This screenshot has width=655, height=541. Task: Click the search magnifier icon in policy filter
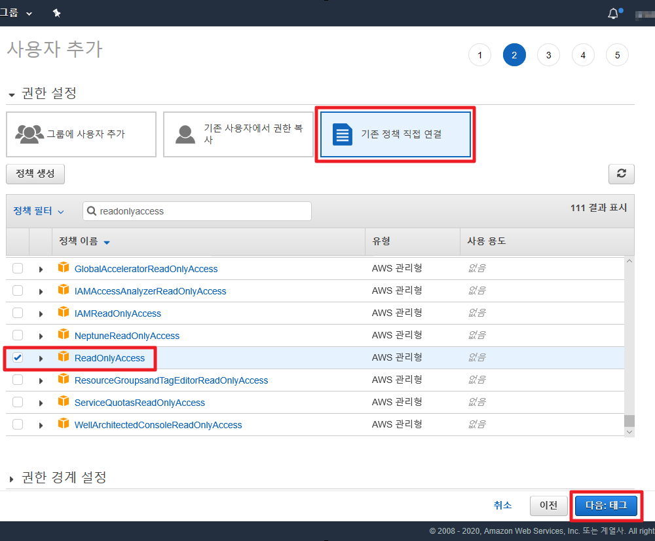(x=92, y=211)
